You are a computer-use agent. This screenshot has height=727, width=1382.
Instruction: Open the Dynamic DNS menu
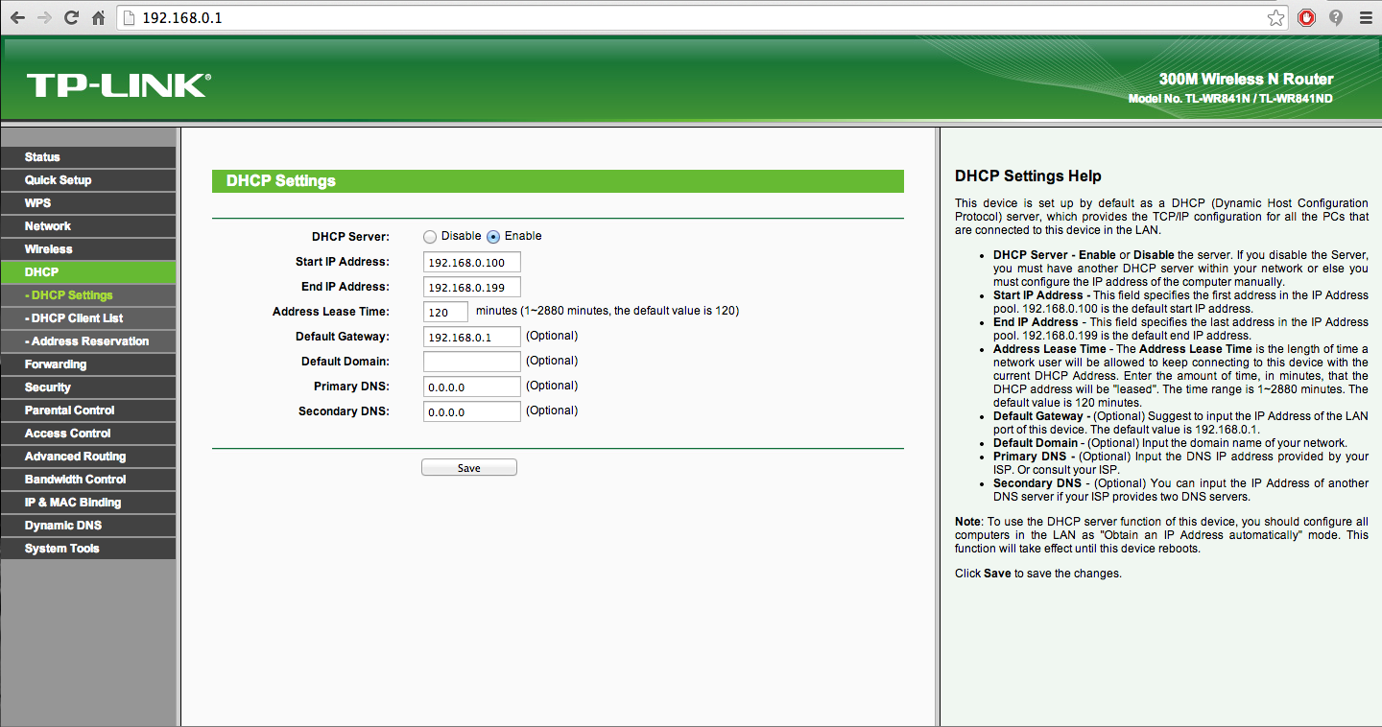(x=88, y=526)
